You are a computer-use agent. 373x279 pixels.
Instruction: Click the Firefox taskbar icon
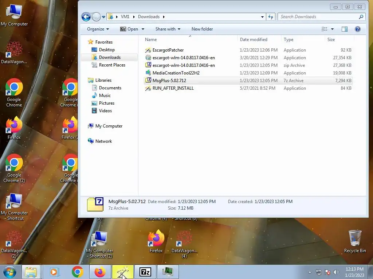point(100,272)
